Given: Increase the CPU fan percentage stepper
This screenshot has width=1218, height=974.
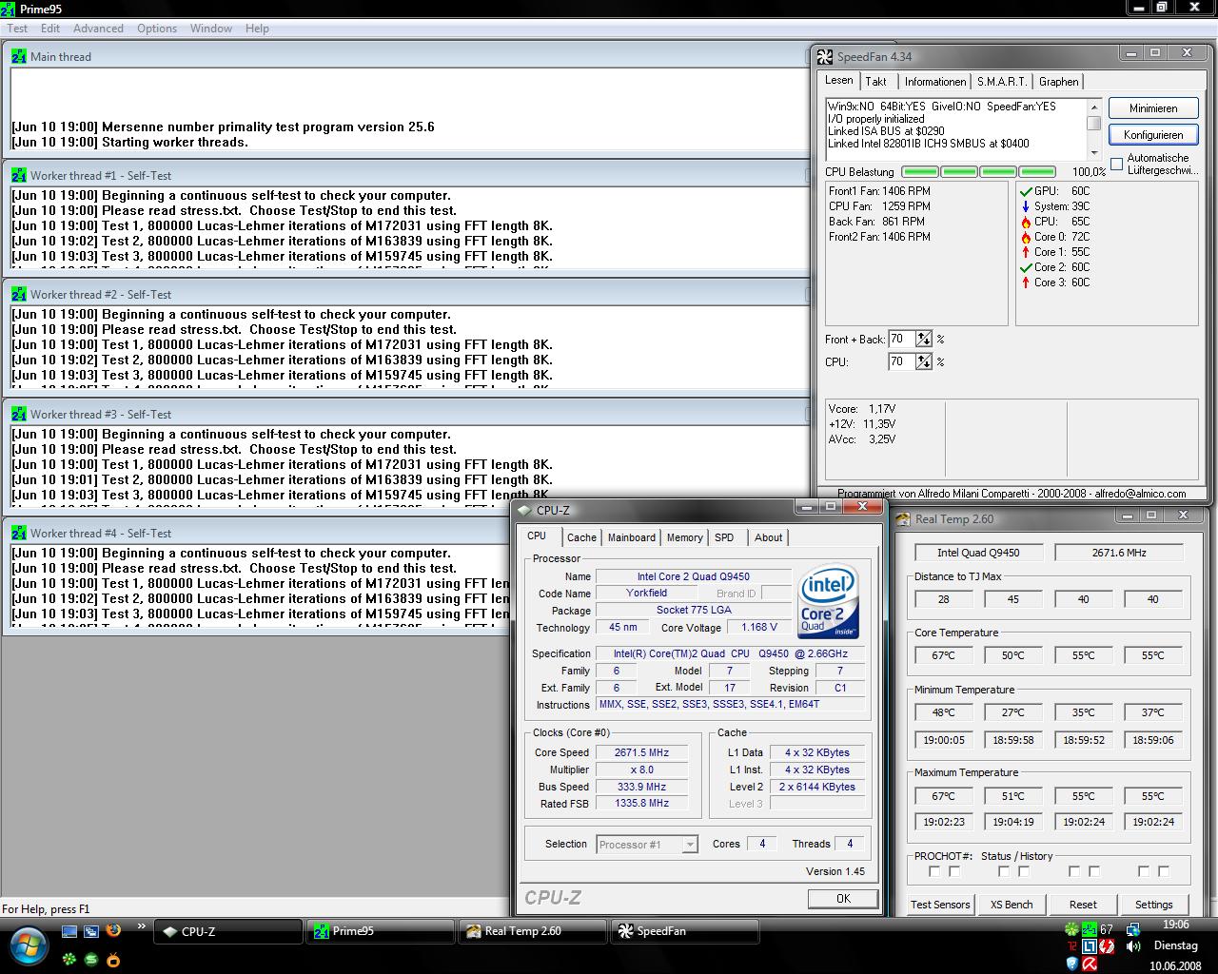Looking at the screenshot, I should coord(923,358).
